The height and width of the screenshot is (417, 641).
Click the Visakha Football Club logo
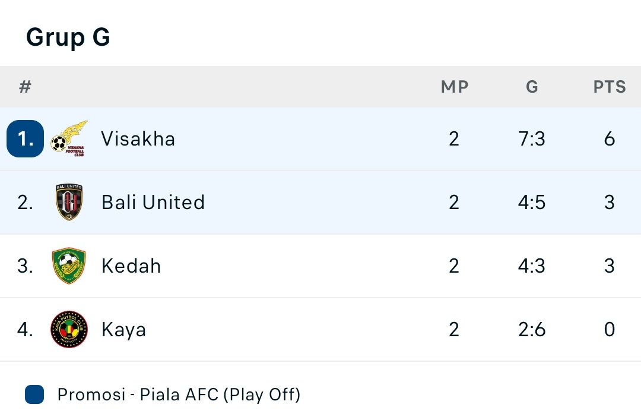[x=69, y=139]
